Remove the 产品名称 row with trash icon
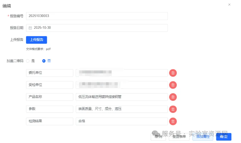Screen dimensions: 241x143 (173, 97)
